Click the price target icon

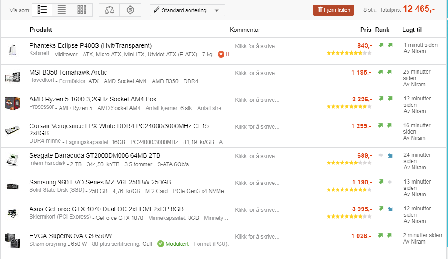click(x=130, y=10)
